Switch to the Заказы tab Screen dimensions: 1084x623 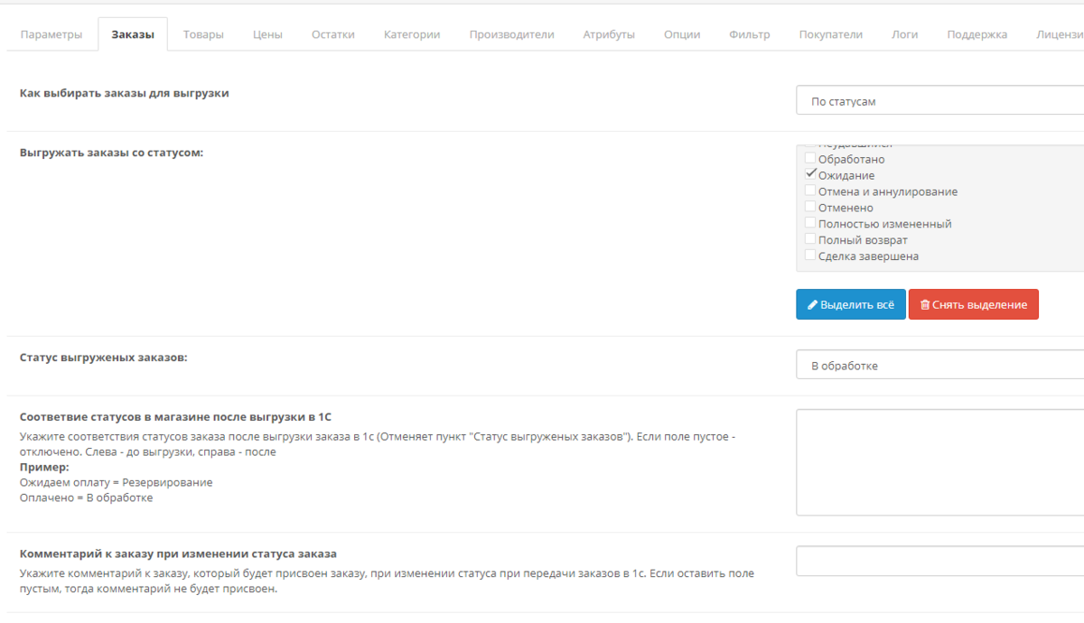coord(133,34)
